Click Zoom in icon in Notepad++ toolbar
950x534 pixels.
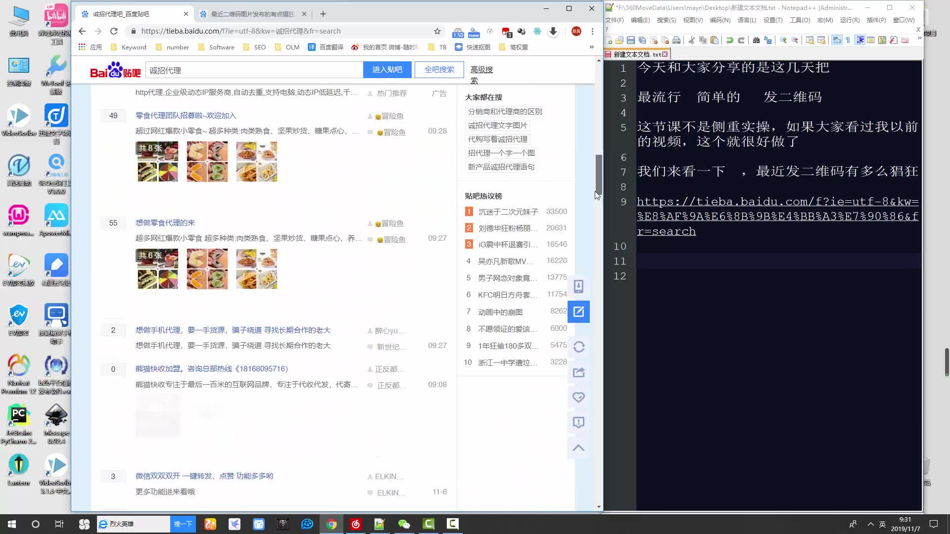(x=783, y=40)
